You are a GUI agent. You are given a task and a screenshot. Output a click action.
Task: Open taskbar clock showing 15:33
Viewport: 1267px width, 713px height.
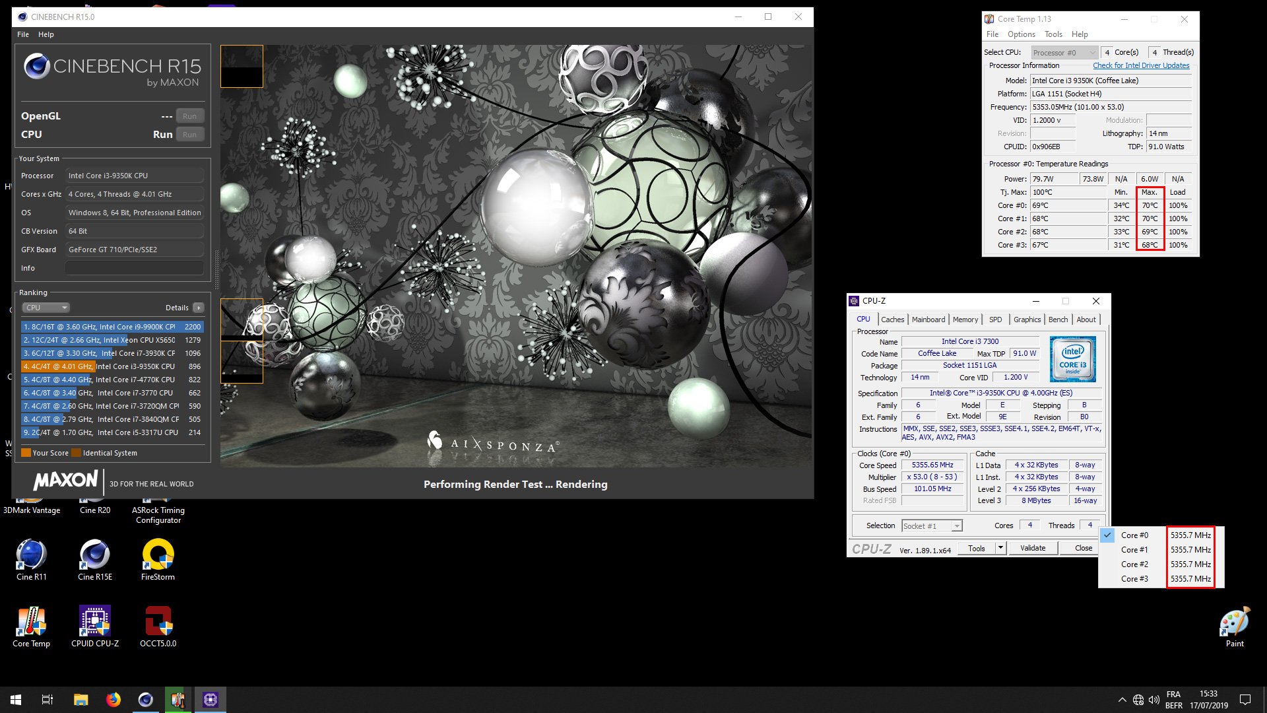click(x=1209, y=700)
